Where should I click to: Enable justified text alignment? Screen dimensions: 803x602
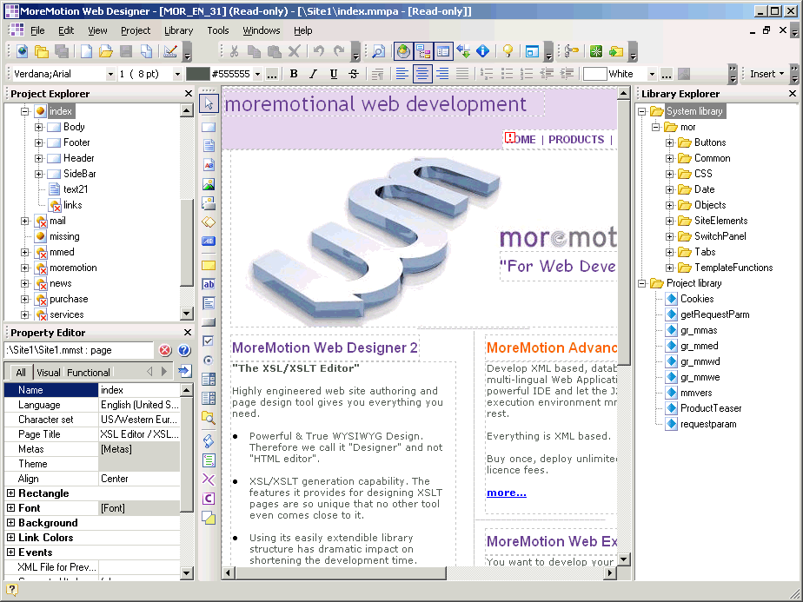(462, 74)
